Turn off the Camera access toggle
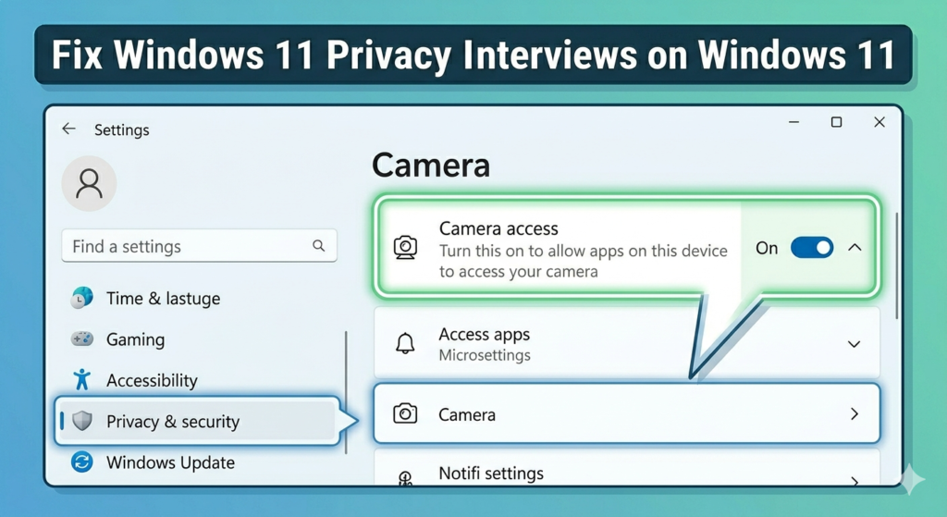Viewport: 947px width, 517px height. [x=812, y=248]
